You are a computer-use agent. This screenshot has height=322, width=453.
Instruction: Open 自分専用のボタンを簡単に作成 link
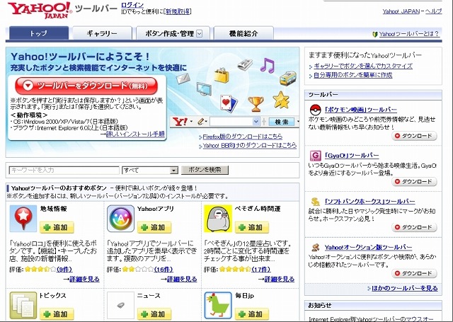(352, 76)
